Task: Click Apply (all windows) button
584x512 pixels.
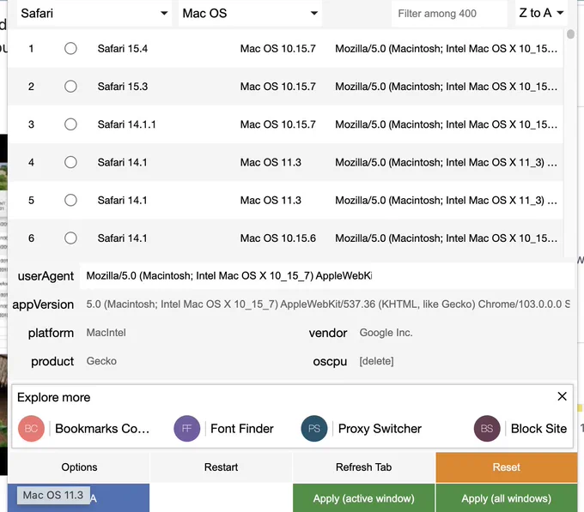Action: click(x=507, y=498)
